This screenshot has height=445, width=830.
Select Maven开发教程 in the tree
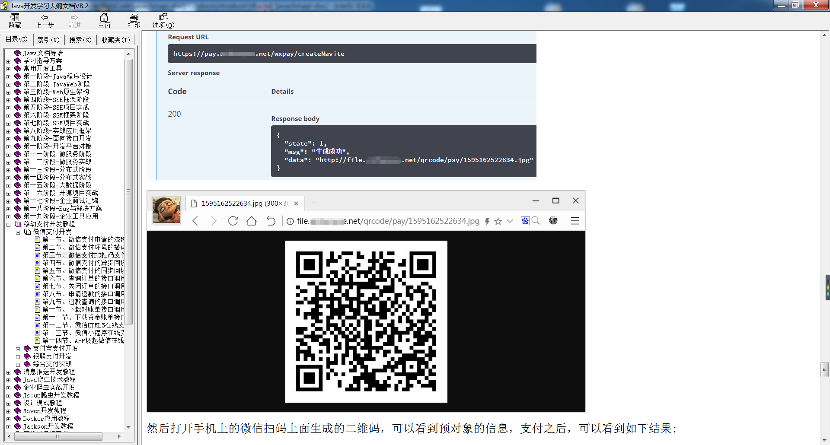coord(45,410)
